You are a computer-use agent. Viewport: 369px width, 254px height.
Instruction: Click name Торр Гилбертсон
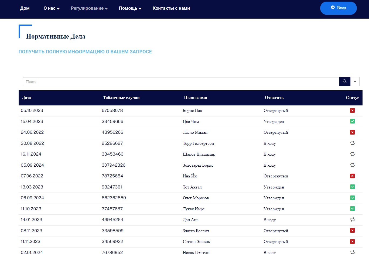(x=198, y=143)
